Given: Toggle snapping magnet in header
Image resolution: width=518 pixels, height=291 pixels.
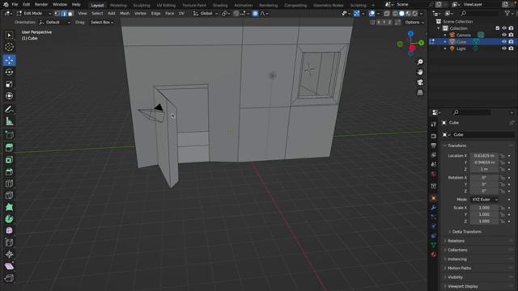Looking at the screenshot, I should pyautogui.click(x=236, y=14).
